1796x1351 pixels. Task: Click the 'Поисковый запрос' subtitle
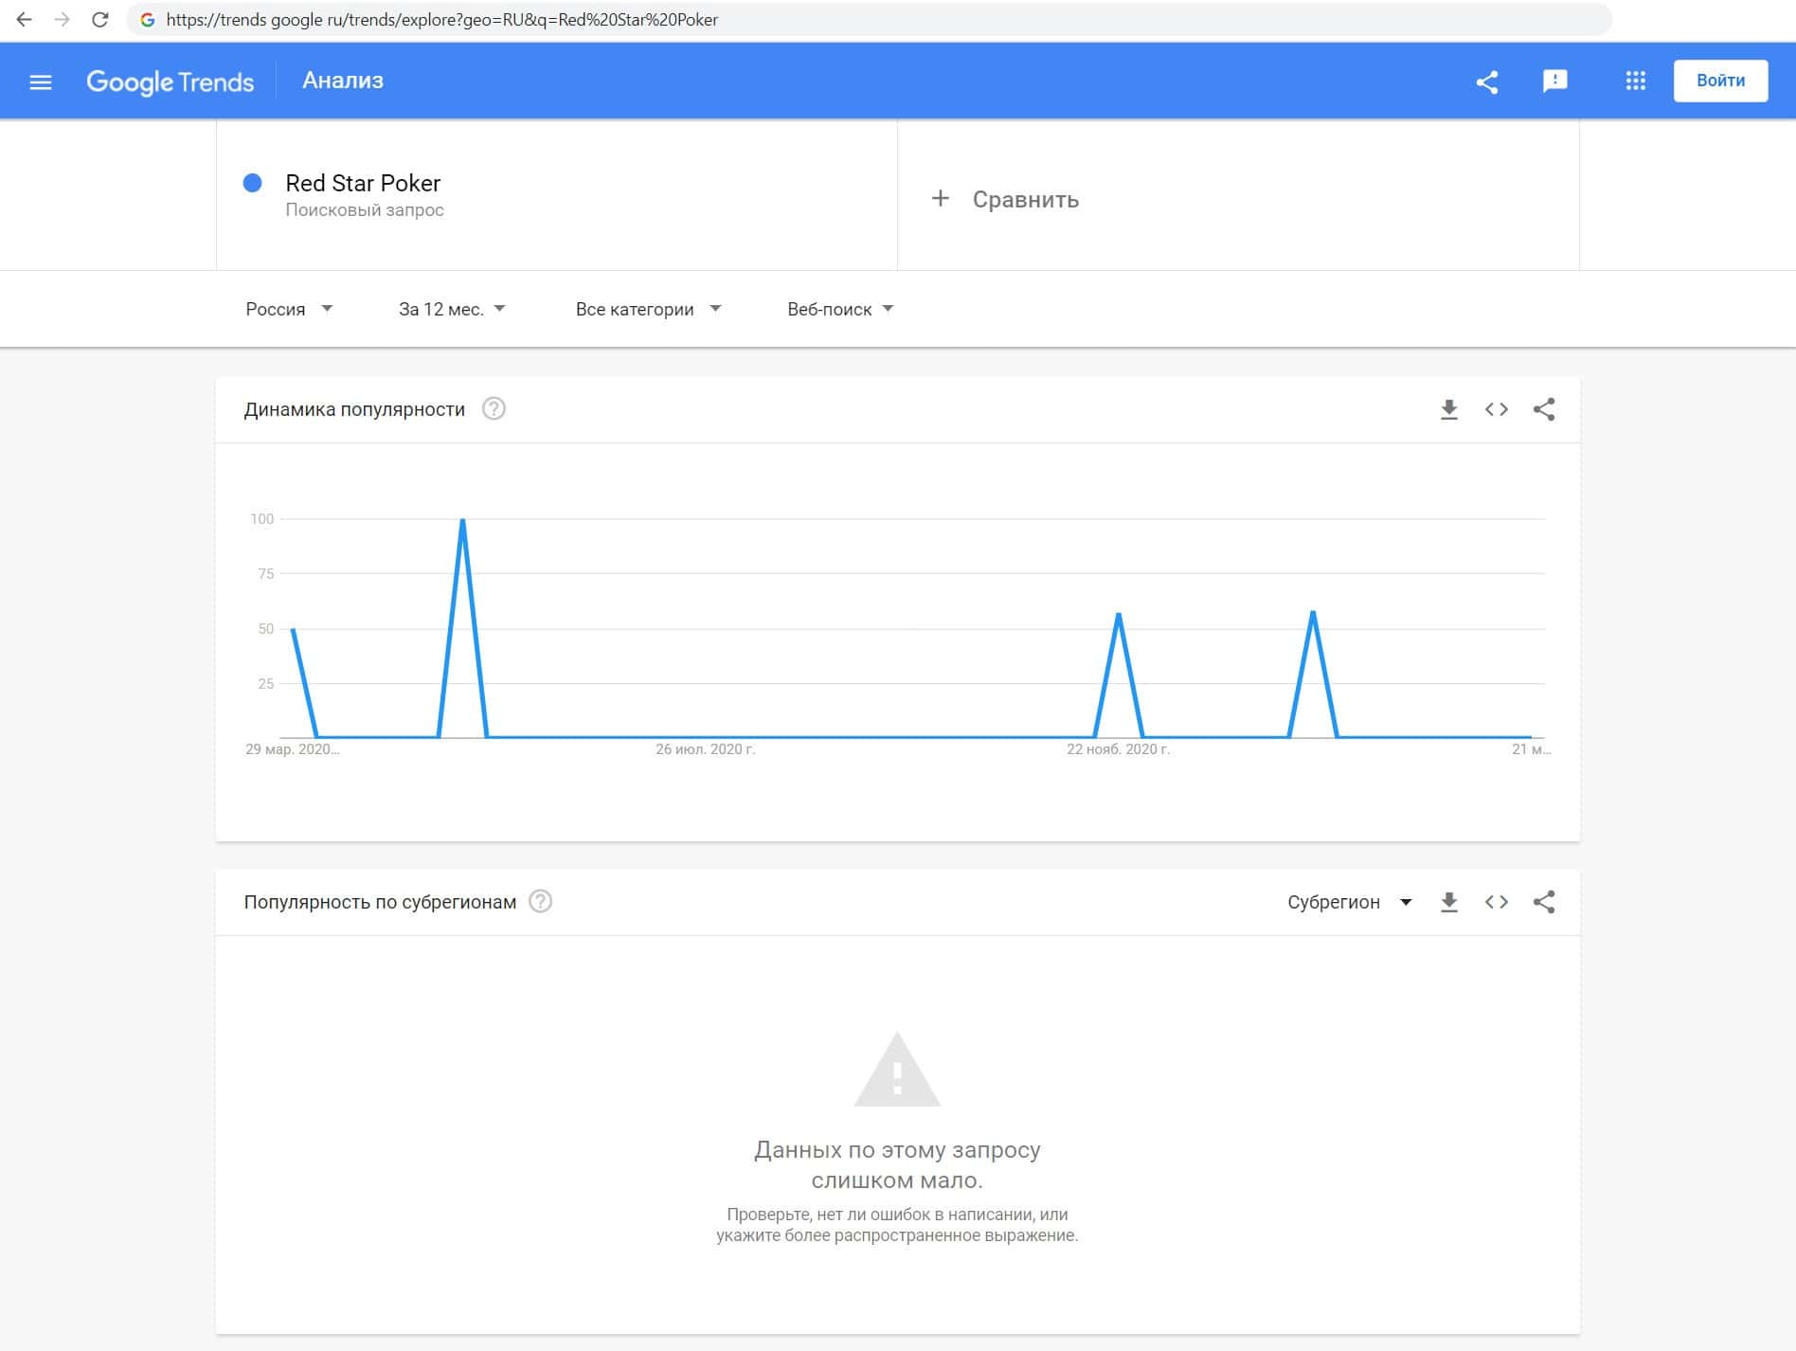tap(365, 209)
